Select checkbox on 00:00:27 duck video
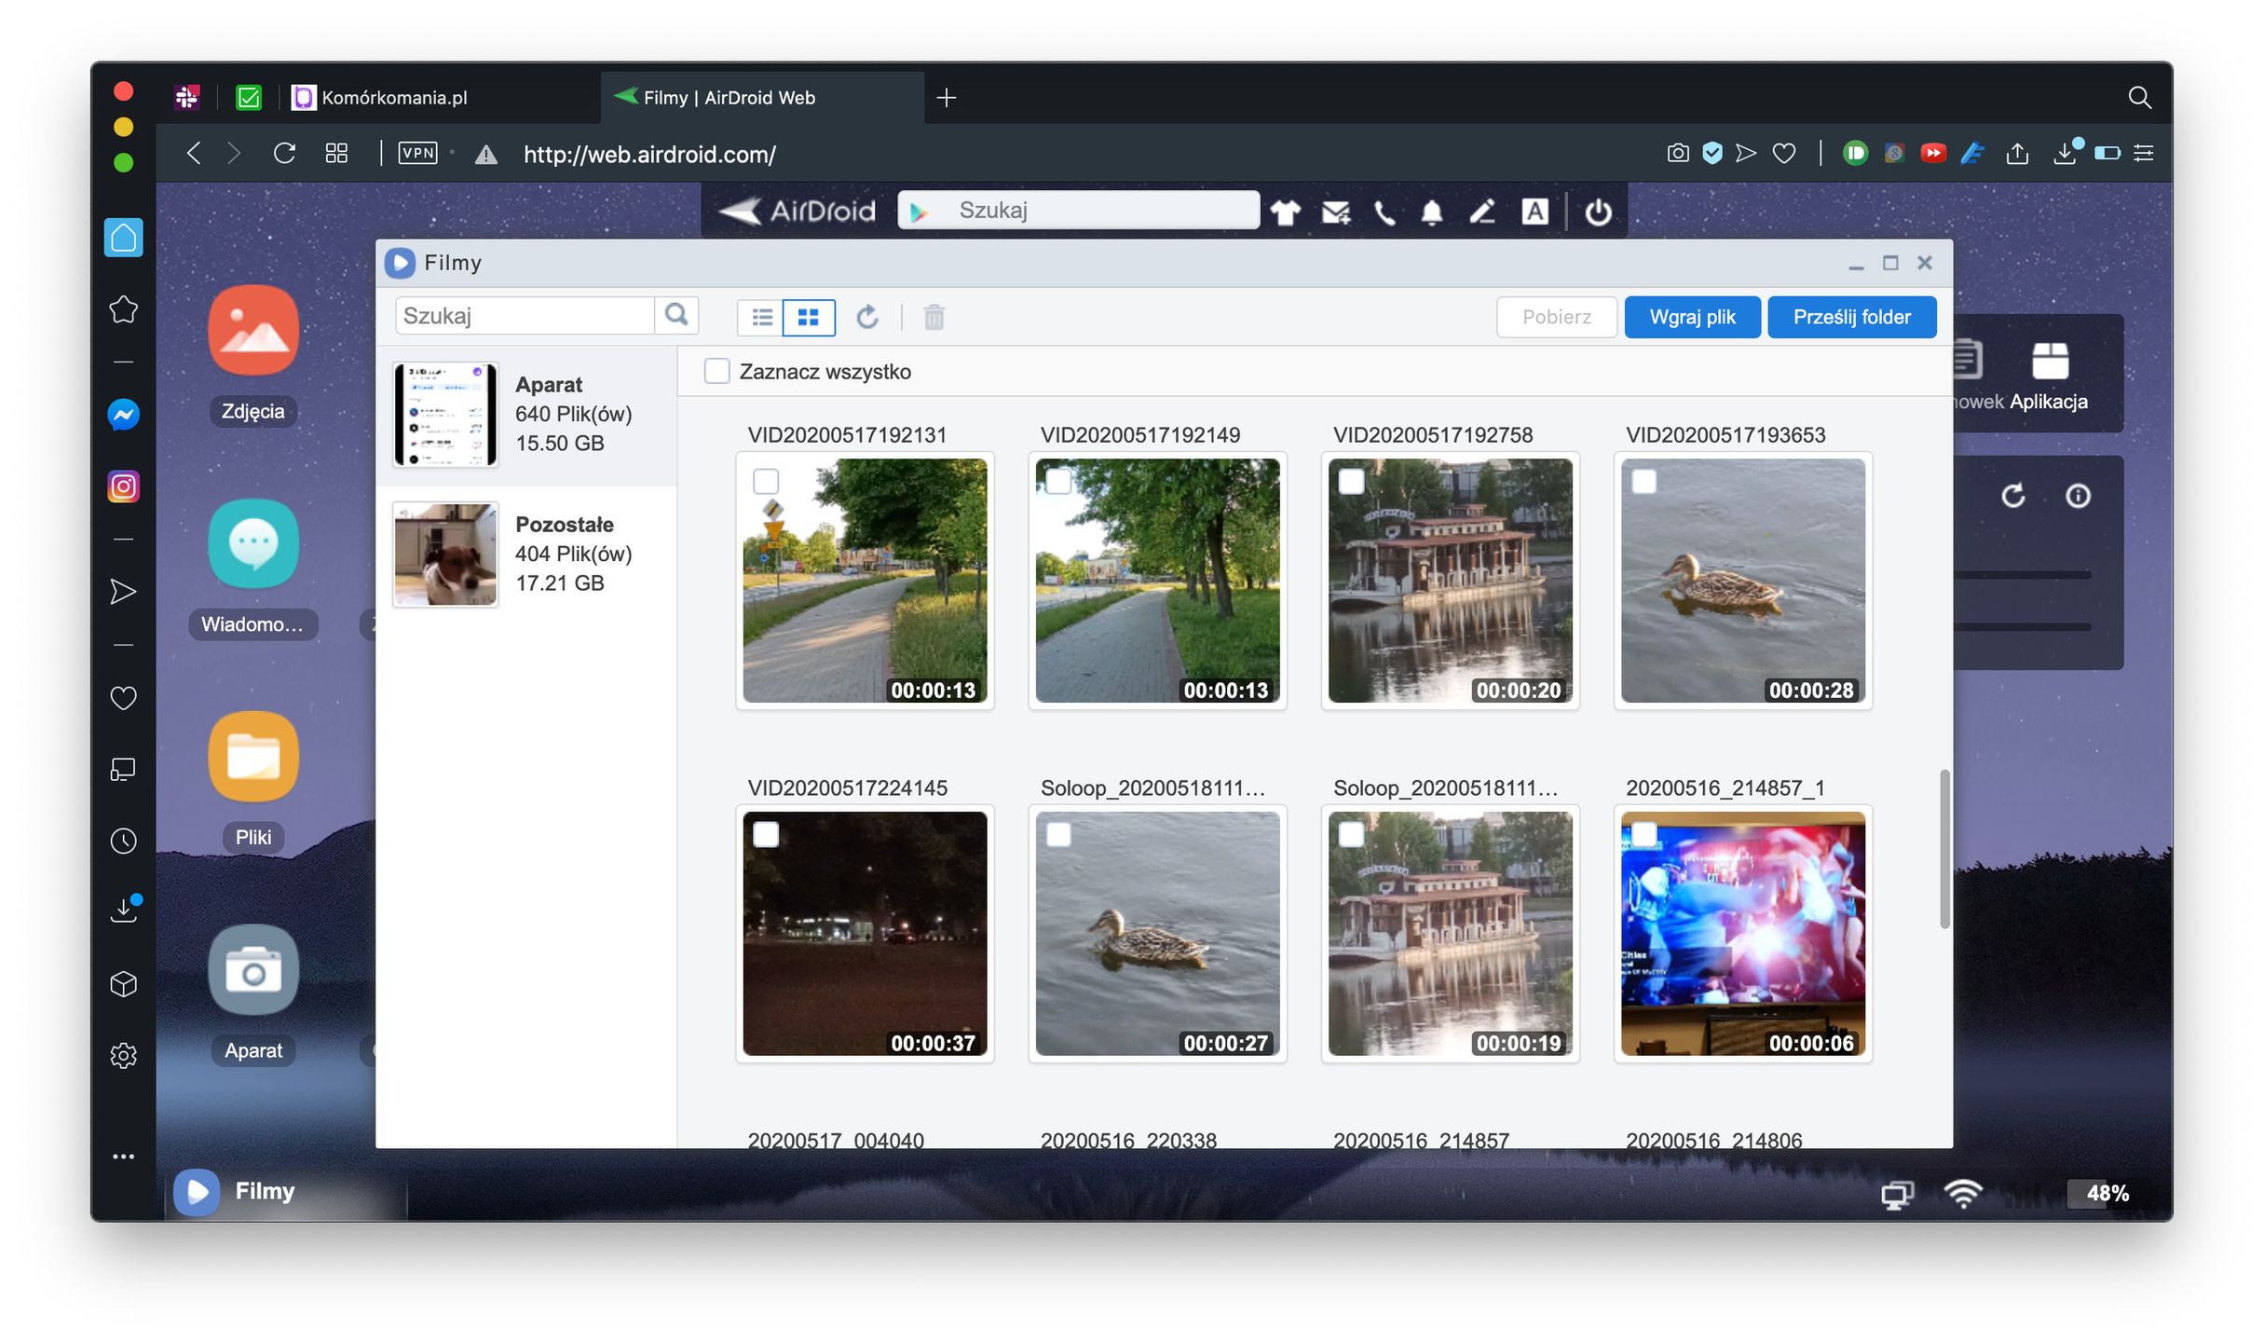This screenshot has height=1342, width=2264. click(1058, 835)
